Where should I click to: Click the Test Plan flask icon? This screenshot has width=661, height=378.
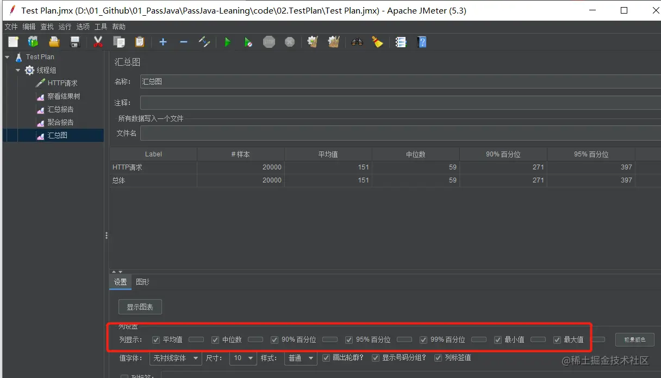coord(19,57)
